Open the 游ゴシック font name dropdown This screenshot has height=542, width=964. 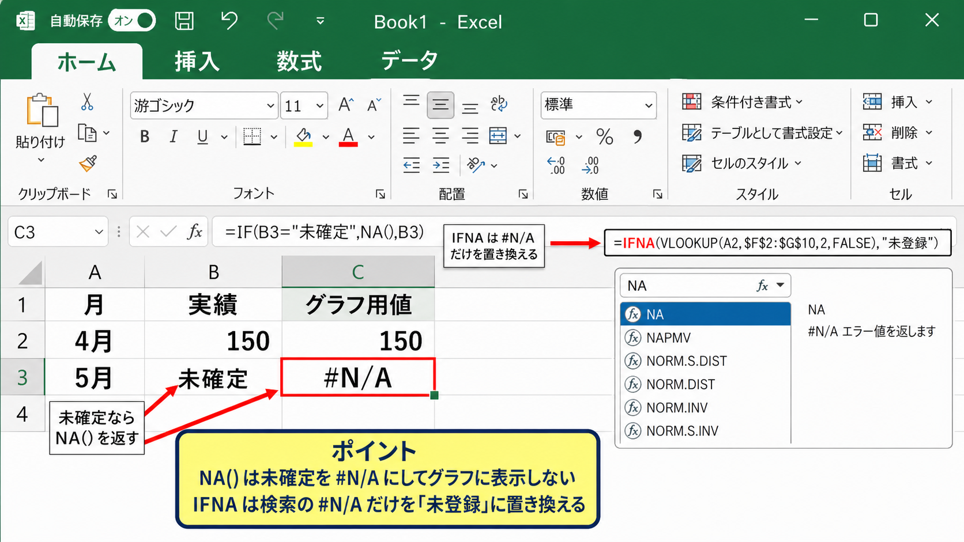pyautogui.click(x=270, y=106)
